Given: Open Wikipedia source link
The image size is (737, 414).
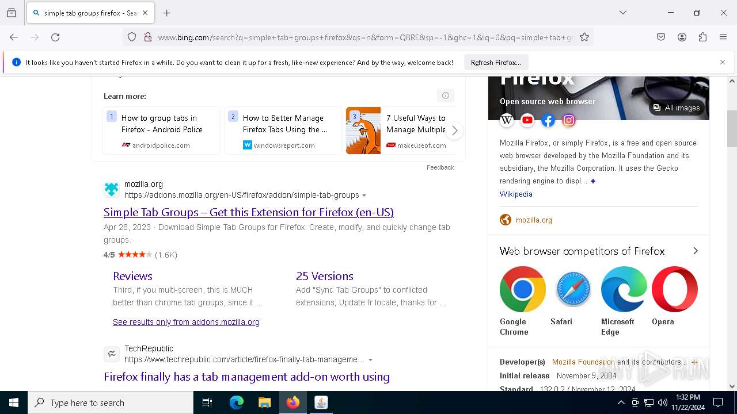Looking at the screenshot, I should (x=516, y=194).
